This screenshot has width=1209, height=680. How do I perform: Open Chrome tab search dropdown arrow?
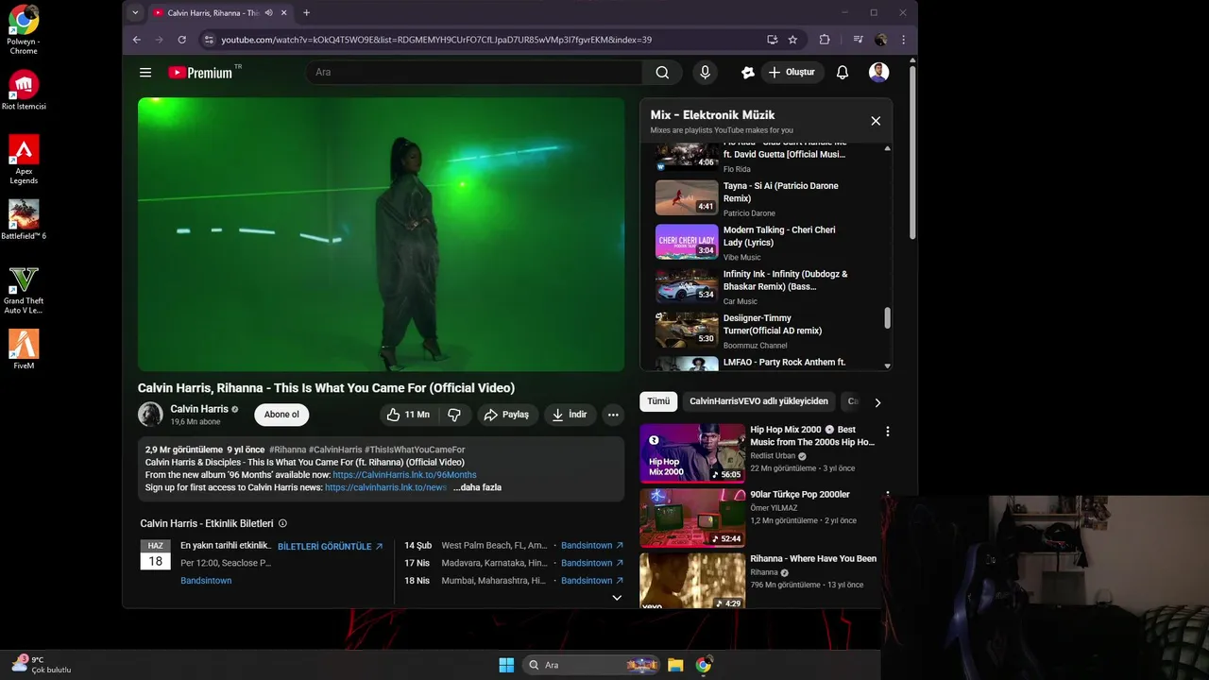click(x=135, y=13)
